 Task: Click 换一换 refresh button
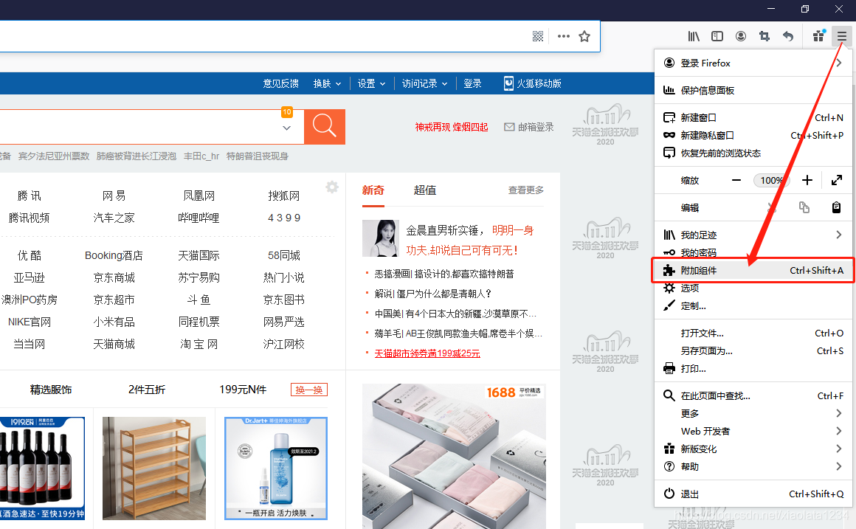click(309, 390)
